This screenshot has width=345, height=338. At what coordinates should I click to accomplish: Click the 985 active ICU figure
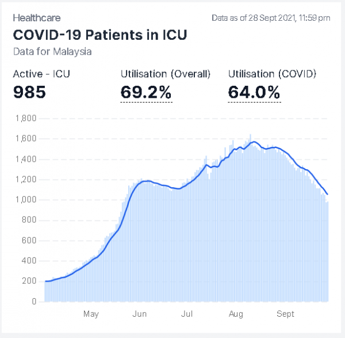29,92
